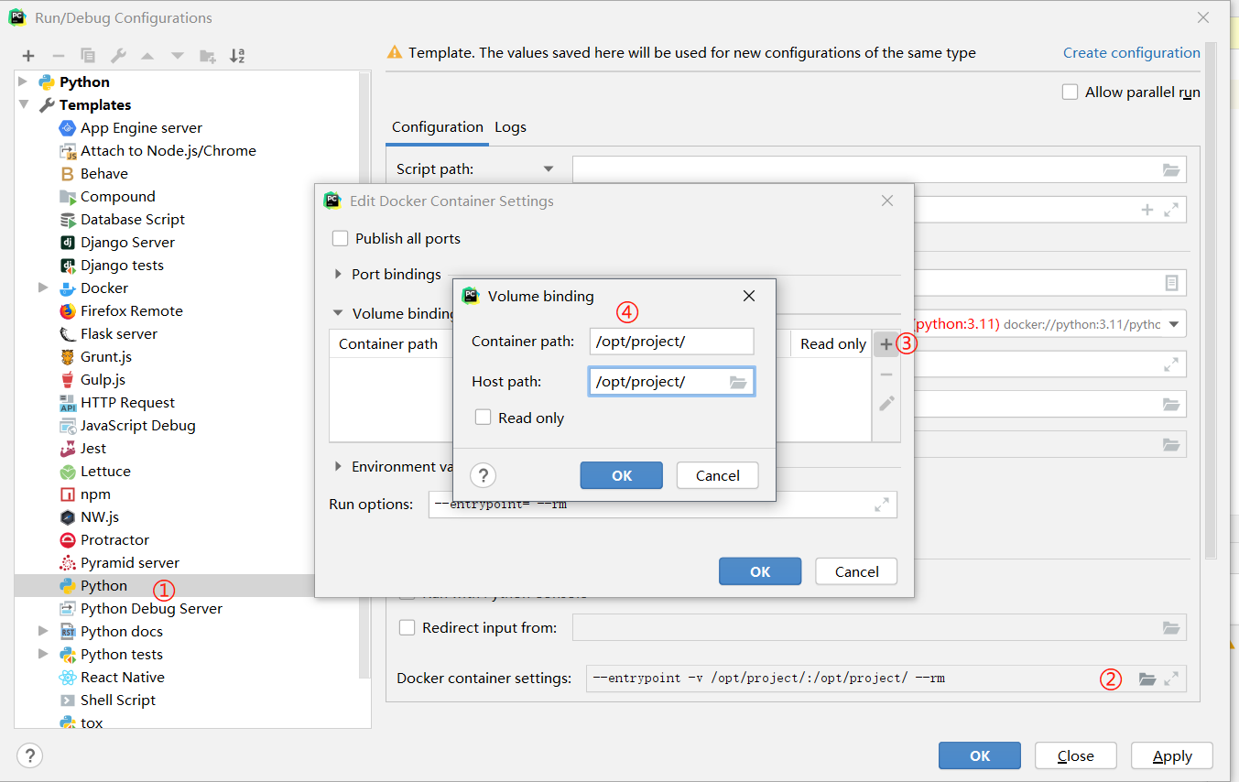Screen dimensions: 1239x782
Task: Expand the Docker templates tree node
Action: (43, 288)
